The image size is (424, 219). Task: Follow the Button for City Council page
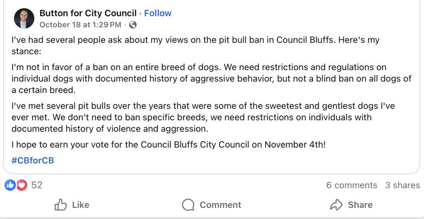point(158,13)
